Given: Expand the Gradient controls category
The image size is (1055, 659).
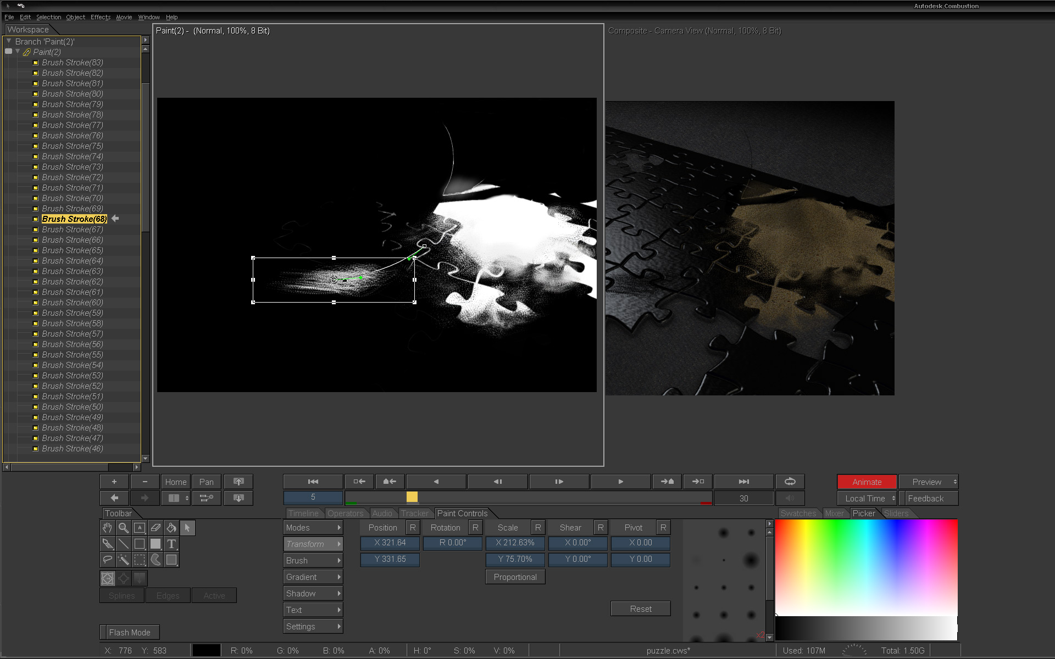Looking at the screenshot, I should pyautogui.click(x=313, y=577).
